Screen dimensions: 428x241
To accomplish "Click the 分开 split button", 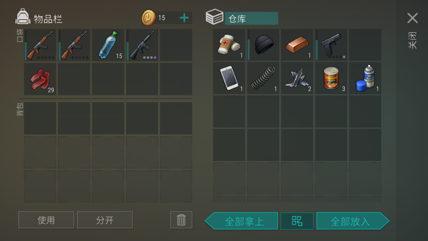I will pyautogui.click(x=105, y=220).
